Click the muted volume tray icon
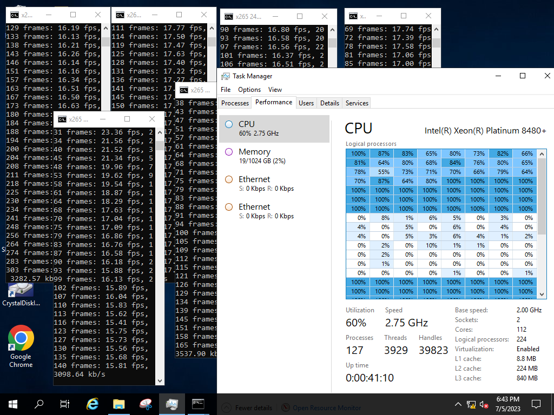Image resolution: width=554 pixels, height=415 pixels. (484, 404)
